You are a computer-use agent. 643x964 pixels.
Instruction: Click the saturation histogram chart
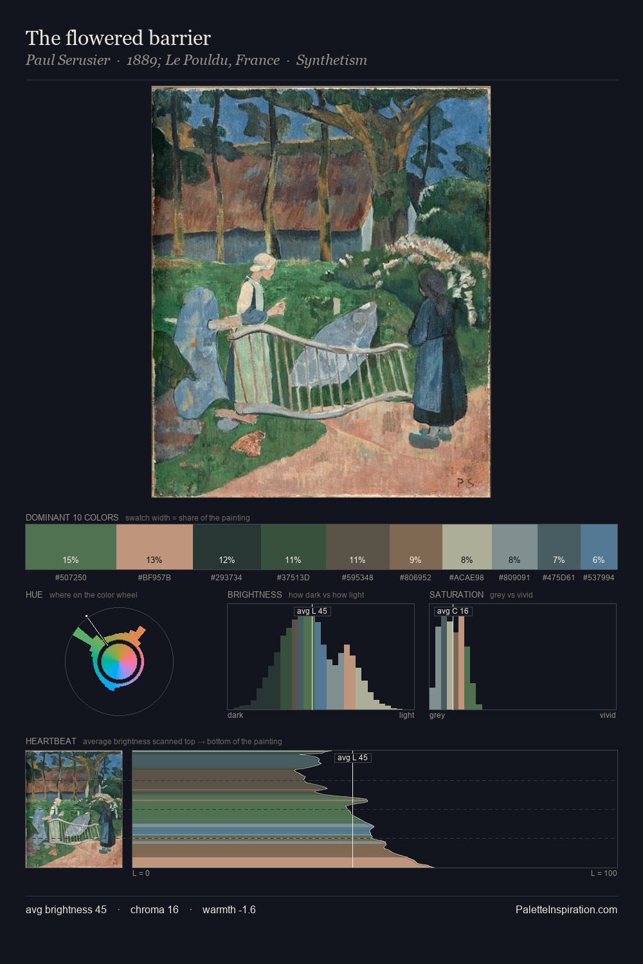523,657
